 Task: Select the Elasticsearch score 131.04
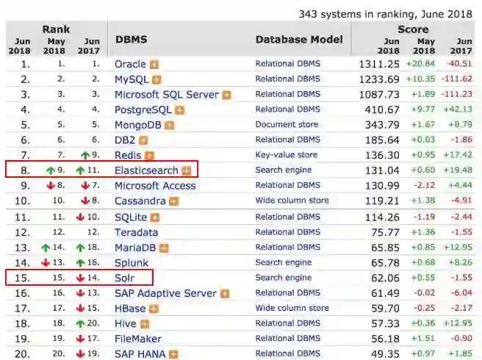(x=382, y=170)
